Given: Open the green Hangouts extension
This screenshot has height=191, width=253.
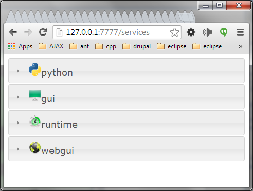Looking at the screenshot, I should (x=224, y=32).
